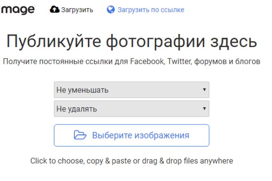Click the arrow on the "Не уменьшать" dropdown
272x181 pixels.
tap(204, 90)
